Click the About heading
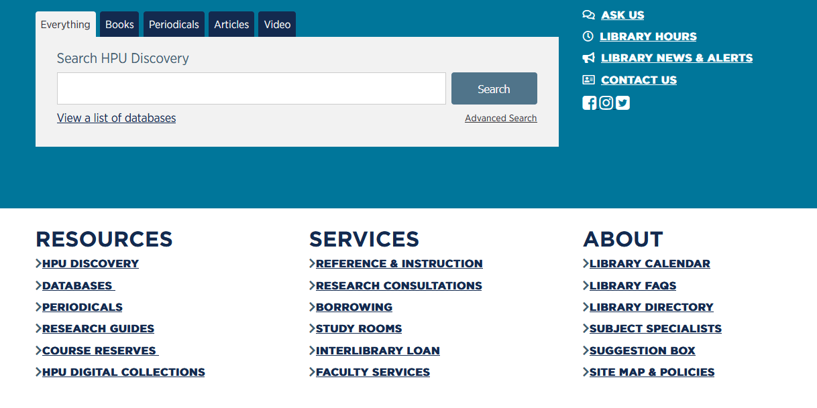Image resolution: width=817 pixels, height=408 pixels. (623, 239)
